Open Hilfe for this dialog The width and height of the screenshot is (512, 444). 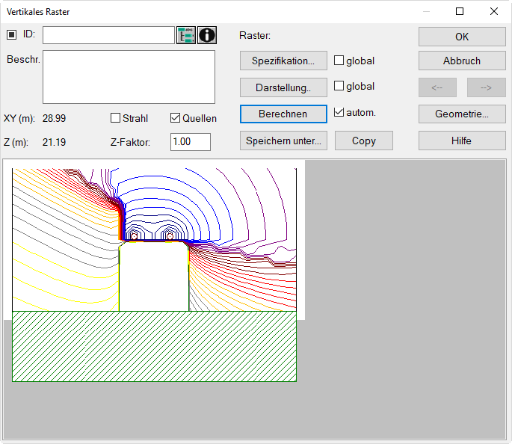pyautogui.click(x=462, y=141)
